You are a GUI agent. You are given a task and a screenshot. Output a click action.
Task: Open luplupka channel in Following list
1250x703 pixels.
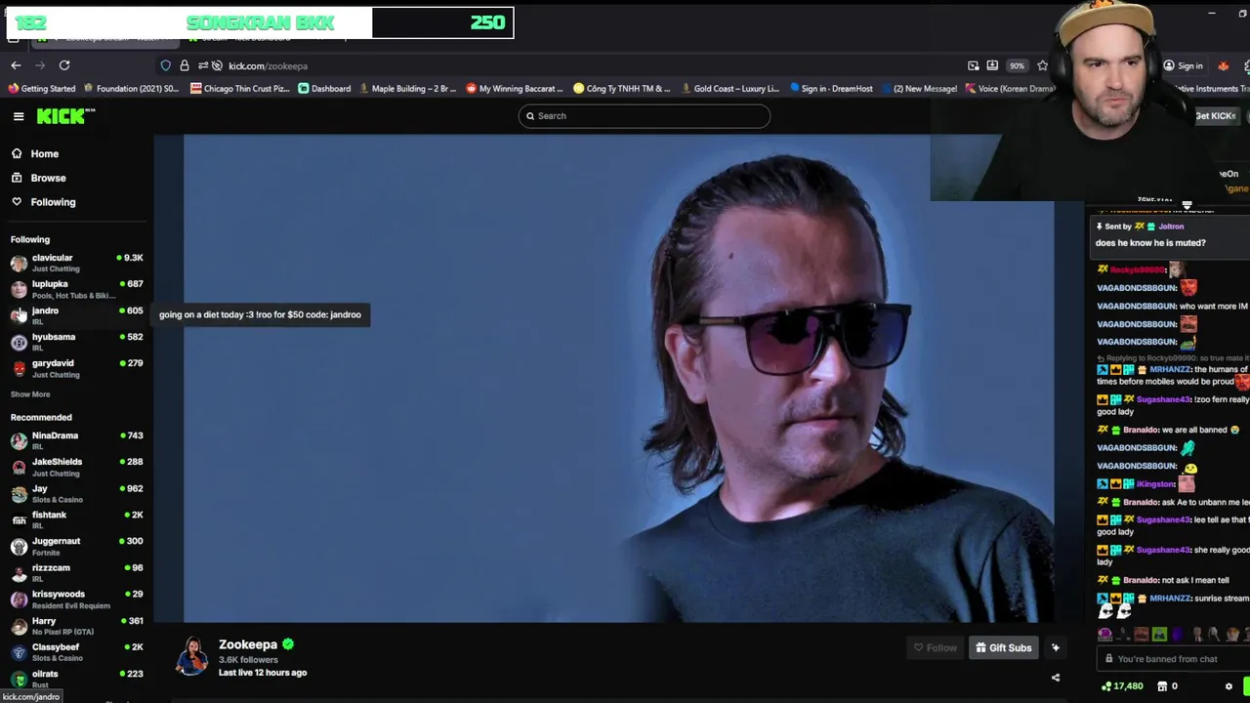[x=77, y=288]
